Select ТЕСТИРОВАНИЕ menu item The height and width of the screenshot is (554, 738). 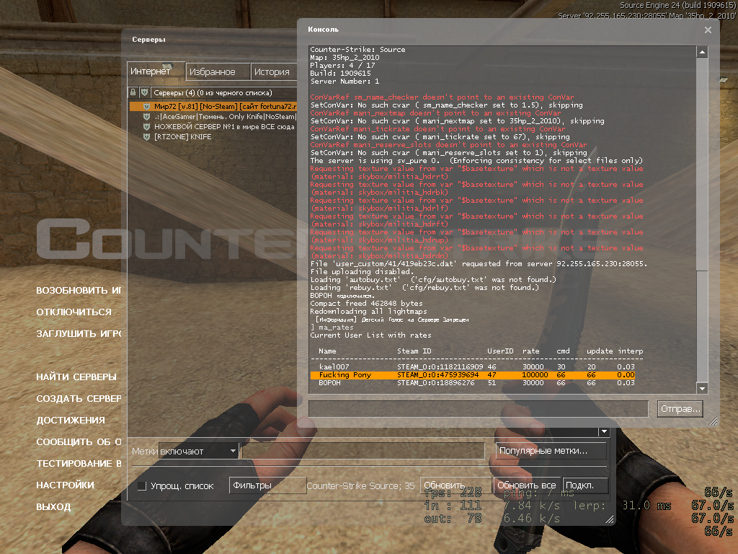tap(79, 464)
